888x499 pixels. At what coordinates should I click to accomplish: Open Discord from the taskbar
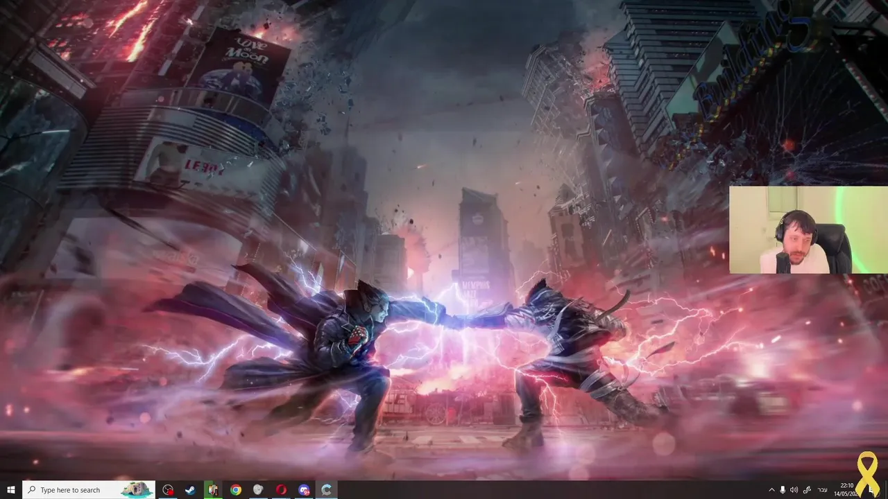304,490
